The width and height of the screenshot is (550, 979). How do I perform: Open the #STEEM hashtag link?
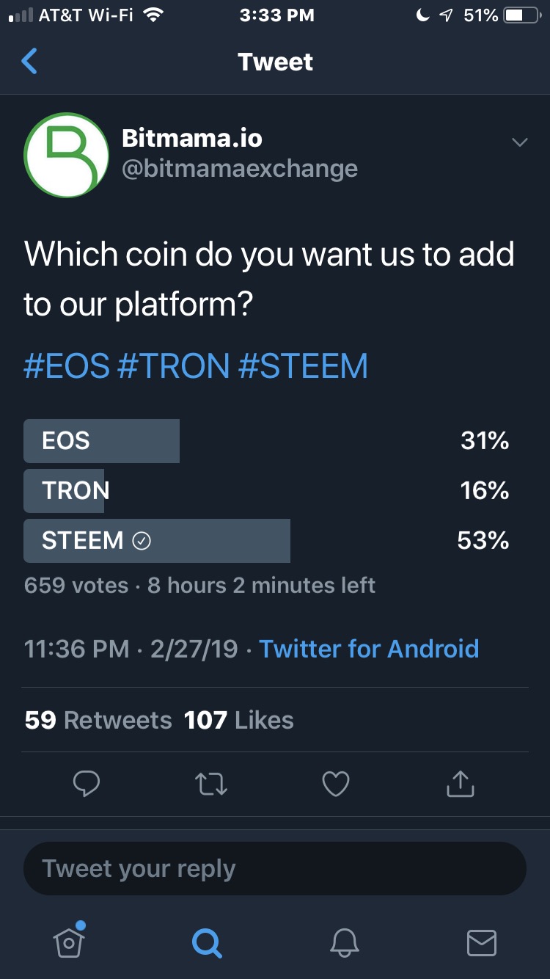(303, 366)
